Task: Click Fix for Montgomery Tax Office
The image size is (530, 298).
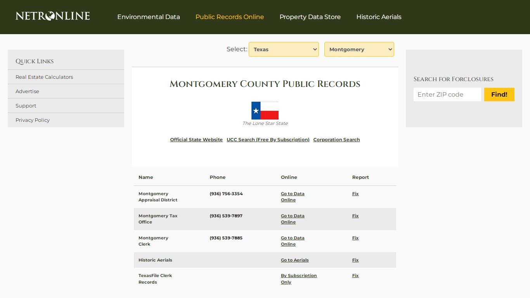Action: [x=355, y=216]
